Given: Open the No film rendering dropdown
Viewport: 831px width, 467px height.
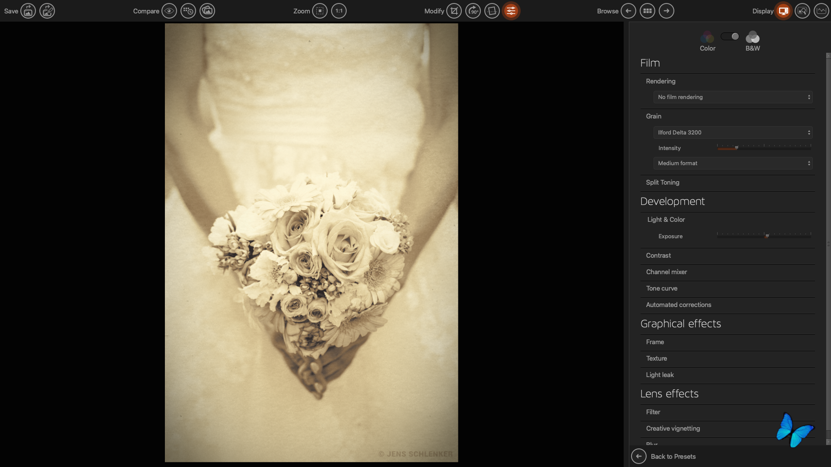Looking at the screenshot, I should coord(733,97).
